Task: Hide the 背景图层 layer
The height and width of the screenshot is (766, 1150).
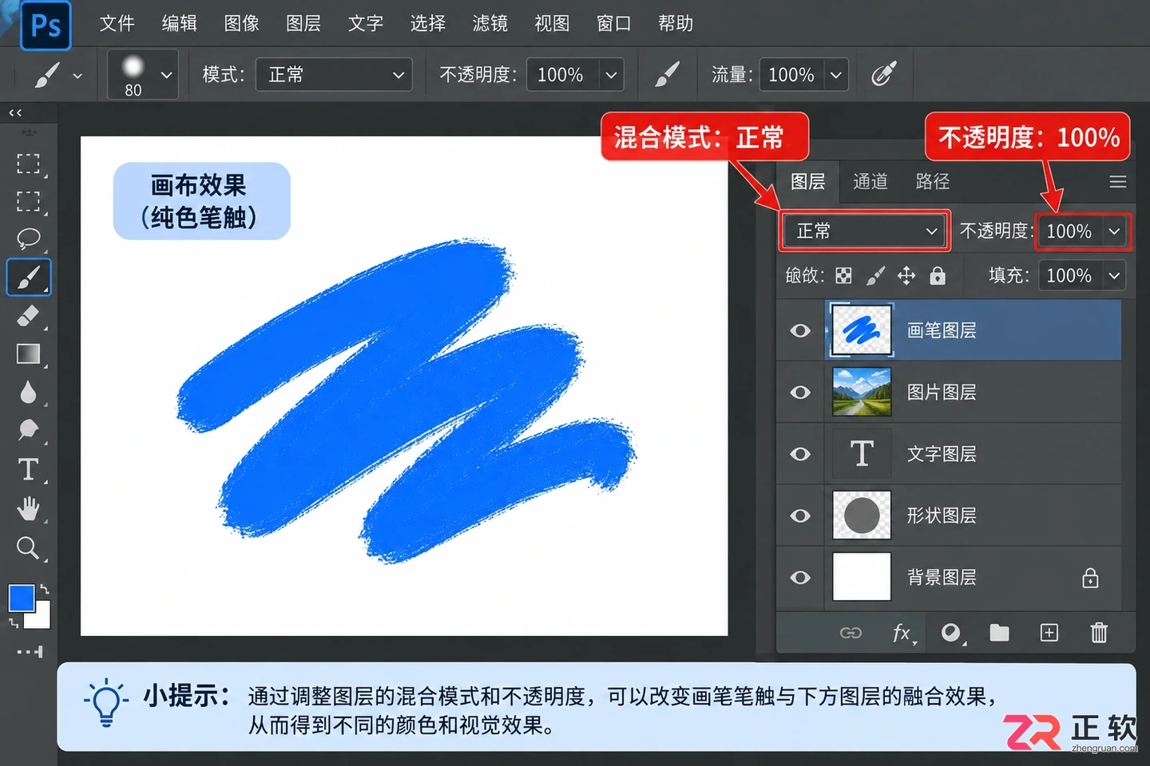Action: coord(800,578)
